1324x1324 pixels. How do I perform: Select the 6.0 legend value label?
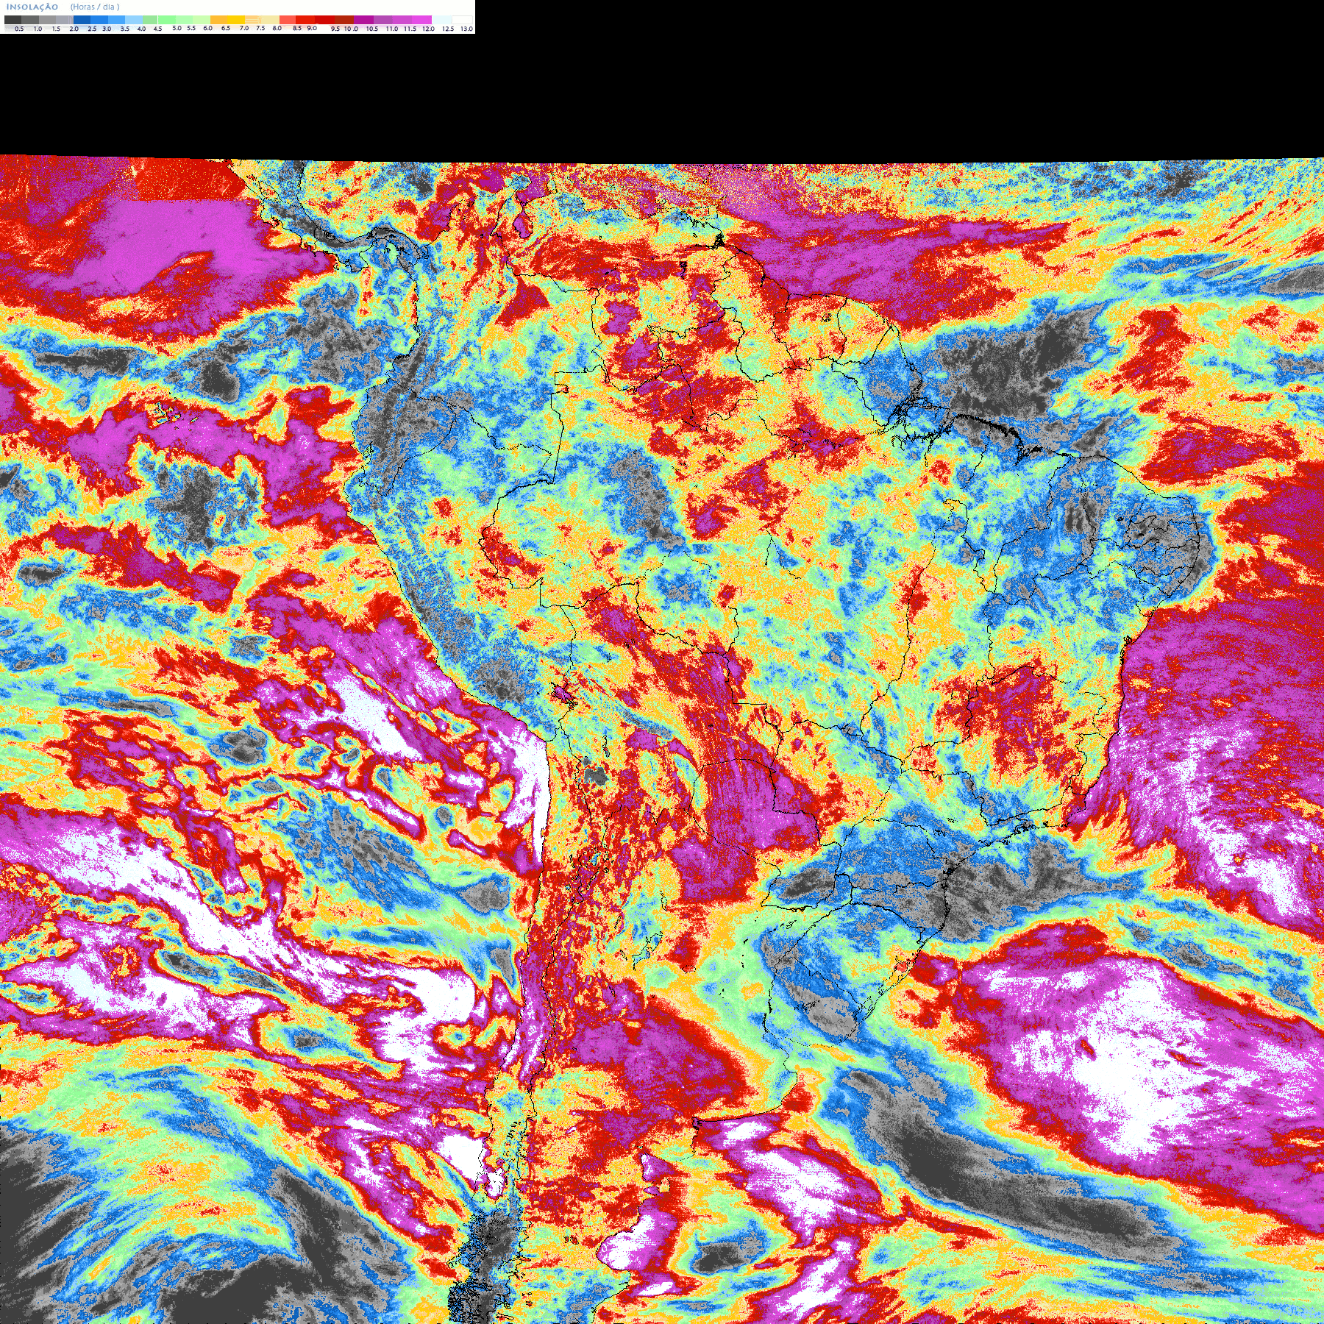click(207, 28)
